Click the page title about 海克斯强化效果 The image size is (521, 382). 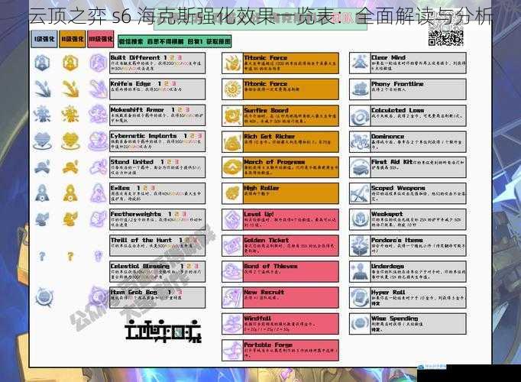click(261, 17)
